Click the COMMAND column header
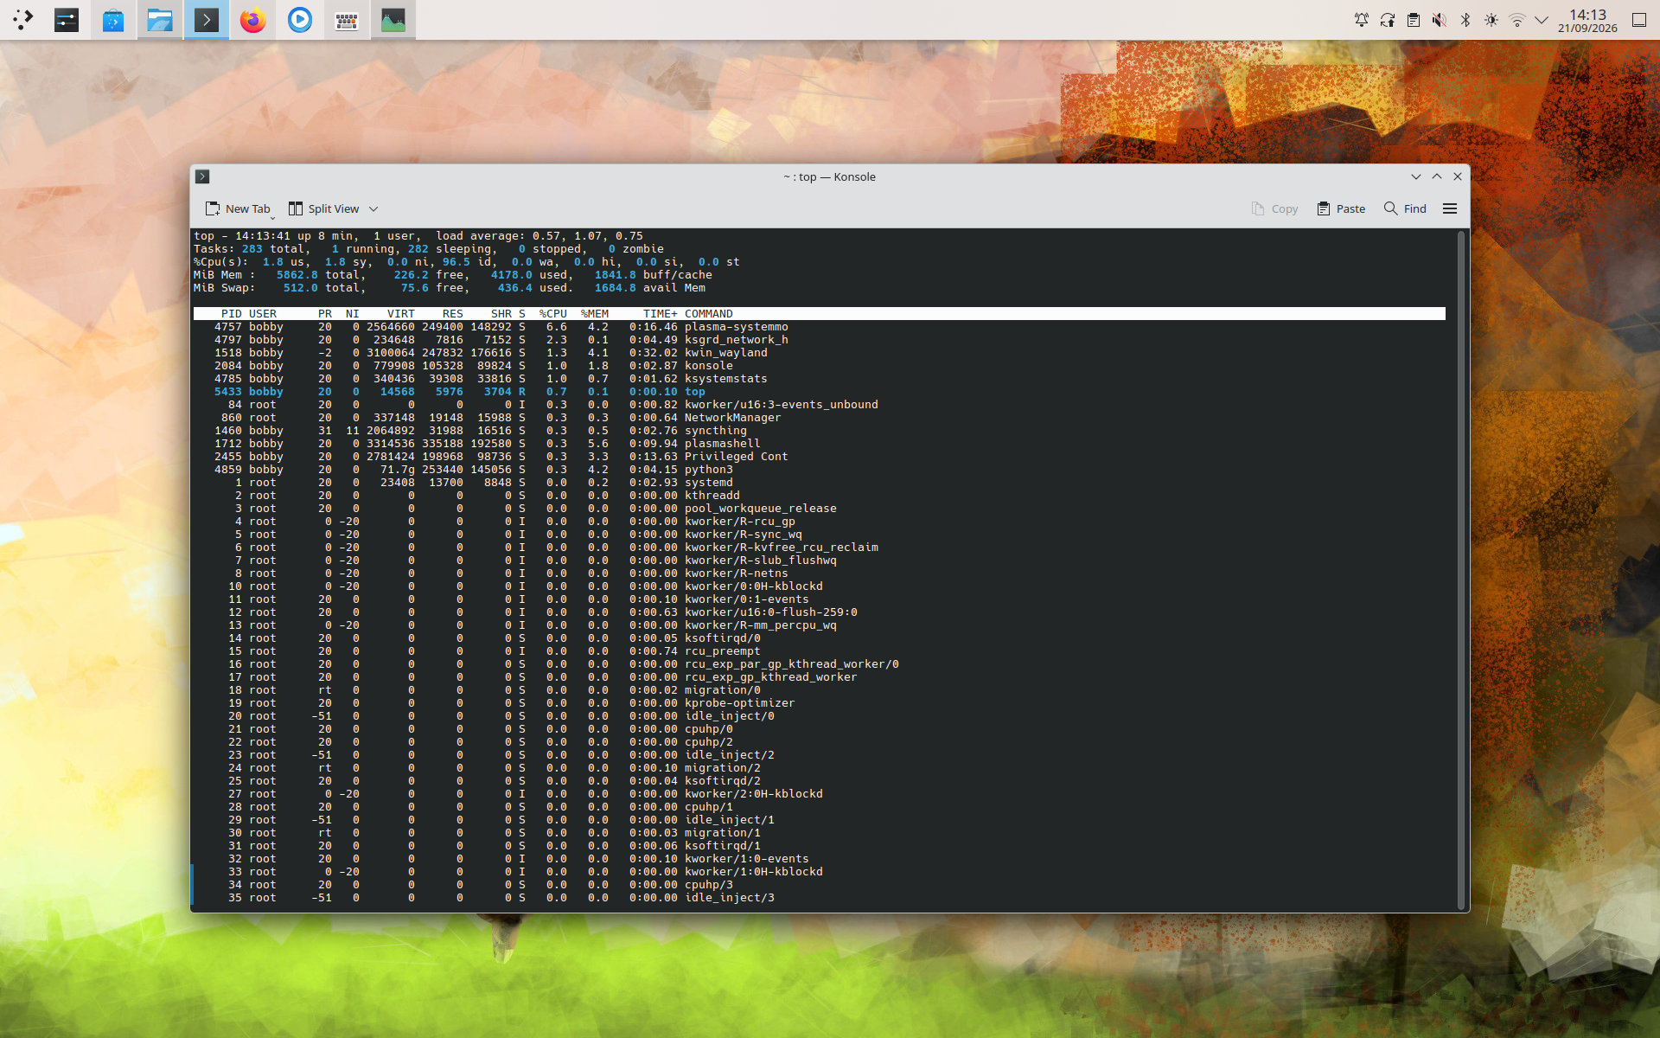 tap(709, 314)
